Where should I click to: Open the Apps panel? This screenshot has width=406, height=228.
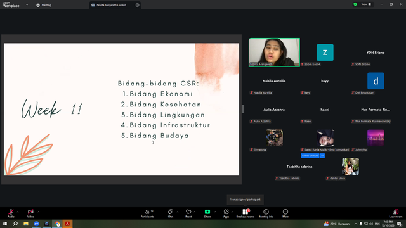pos(226,213)
